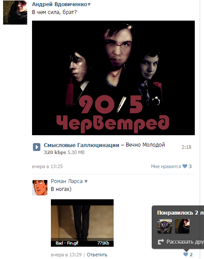The image size is (204, 259).
Task: Click post timestamp вчера в 13:25
Action: click(x=47, y=166)
